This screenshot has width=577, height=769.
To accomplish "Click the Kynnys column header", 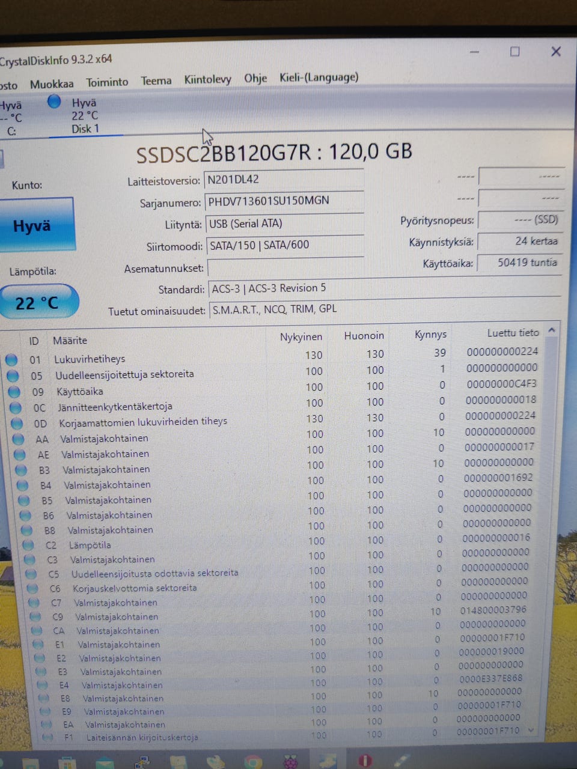I will [x=430, y=334].
